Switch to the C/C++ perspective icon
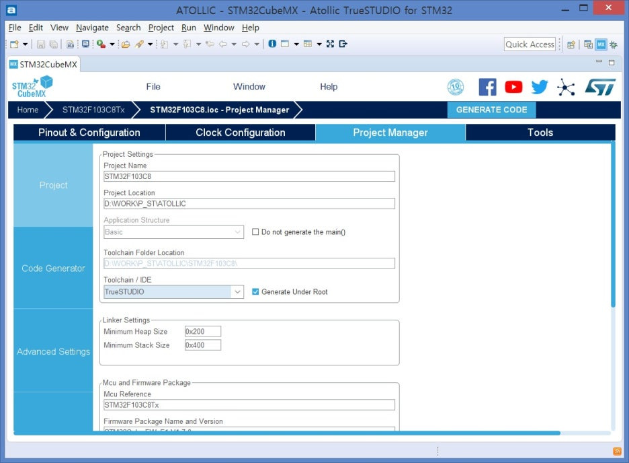 click(589, 44)
